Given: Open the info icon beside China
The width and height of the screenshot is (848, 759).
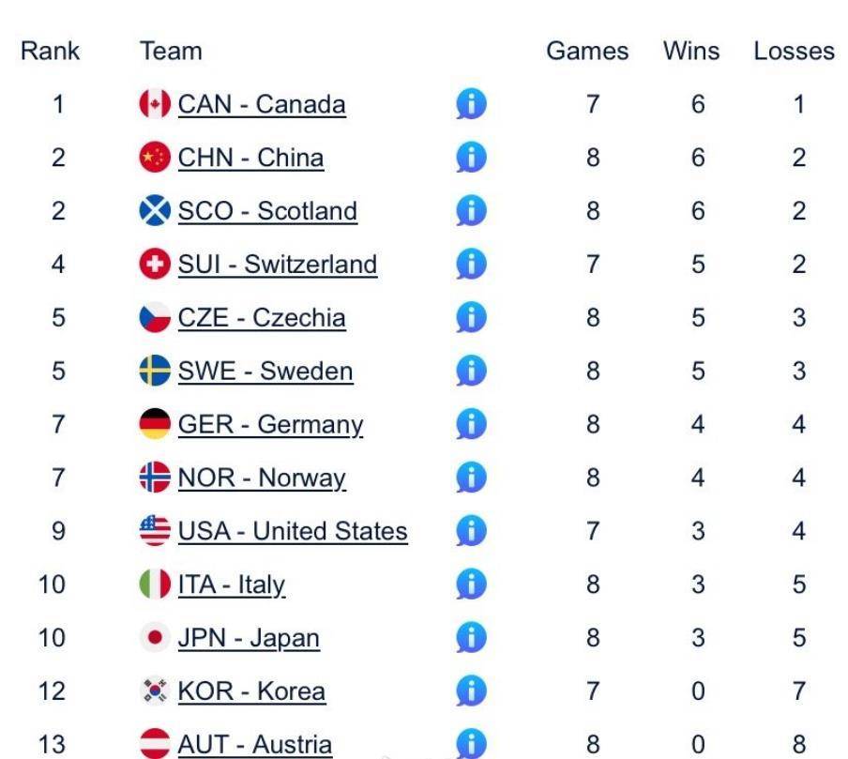Looking at the screenshot, I should (x=471, y=158).
